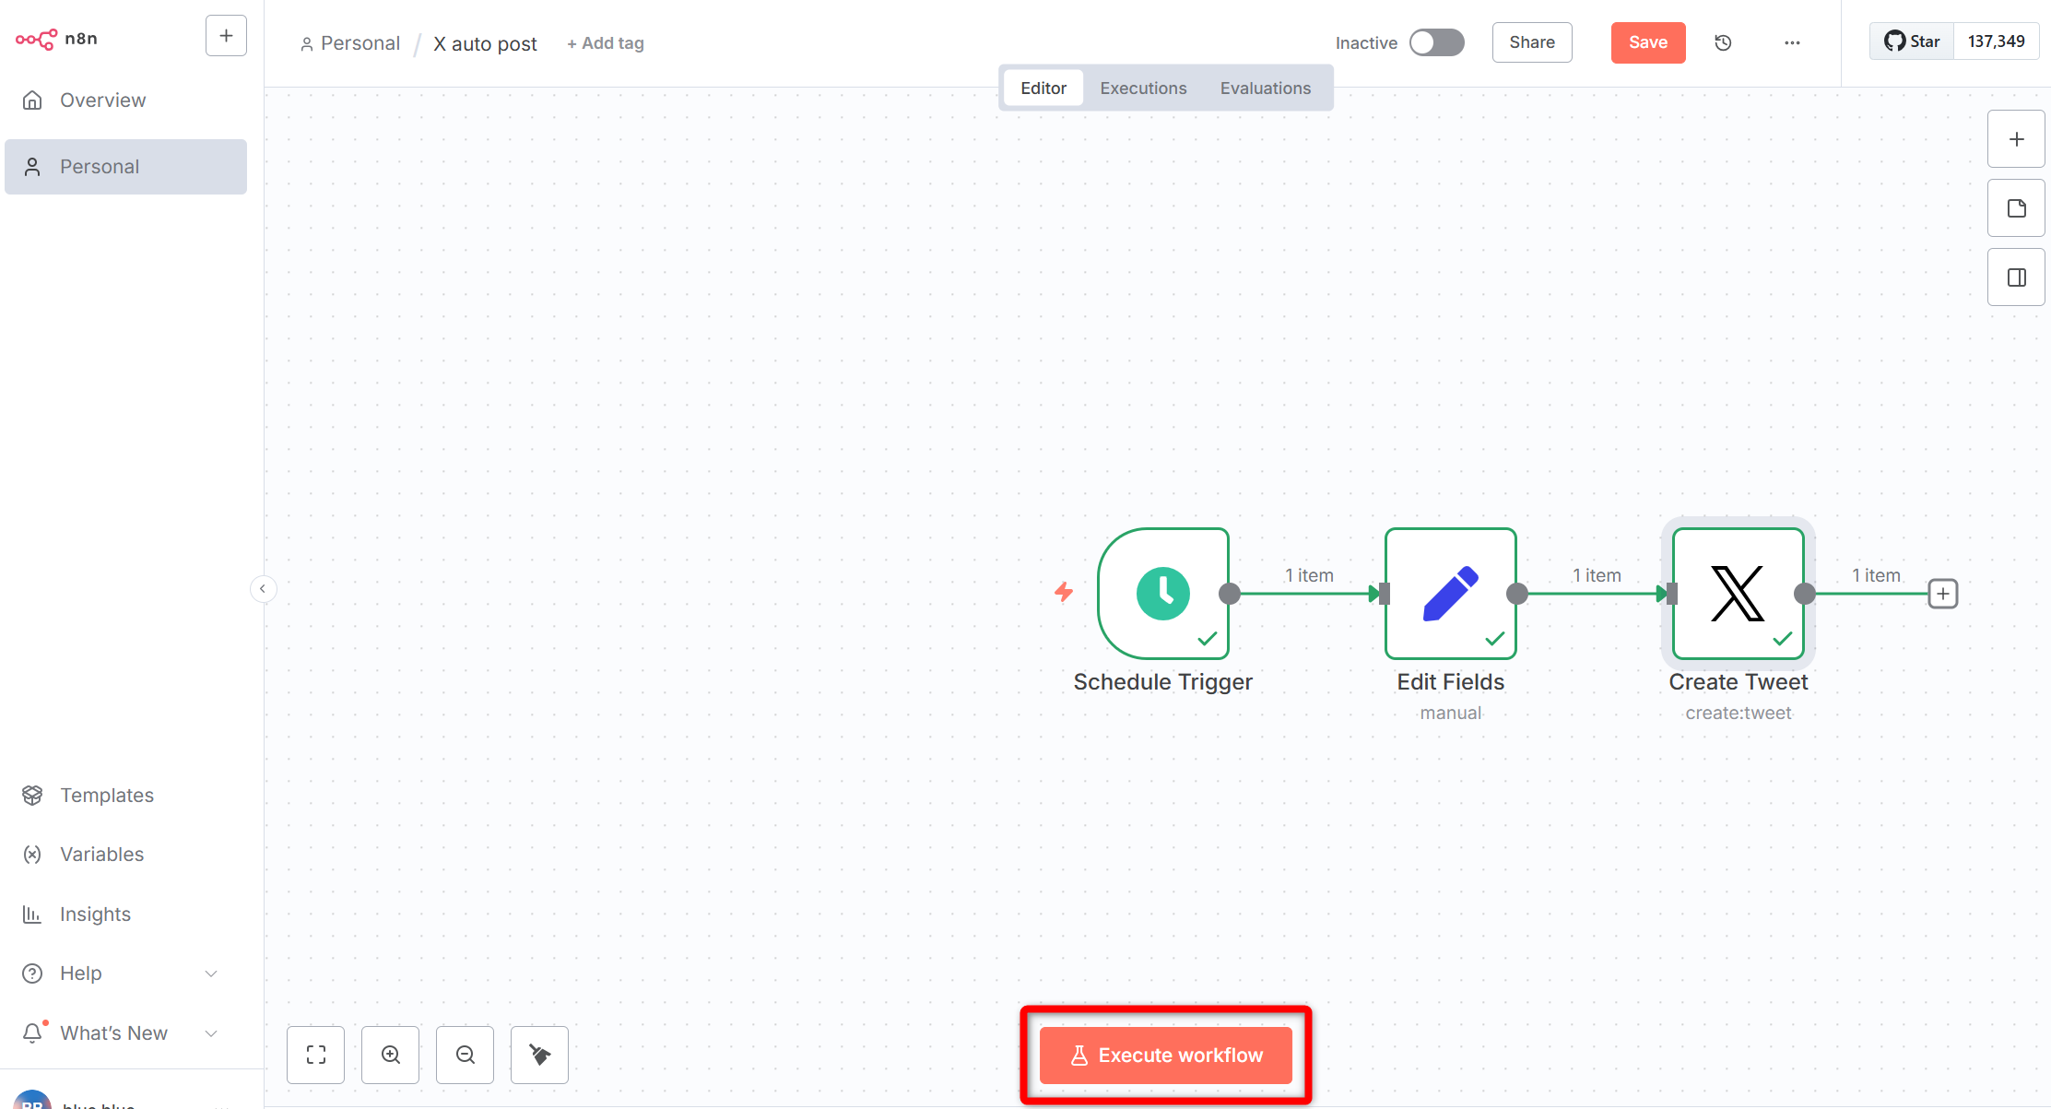Click the Help question mark icon
The image size is (2051, 1109).
[32, 973]
